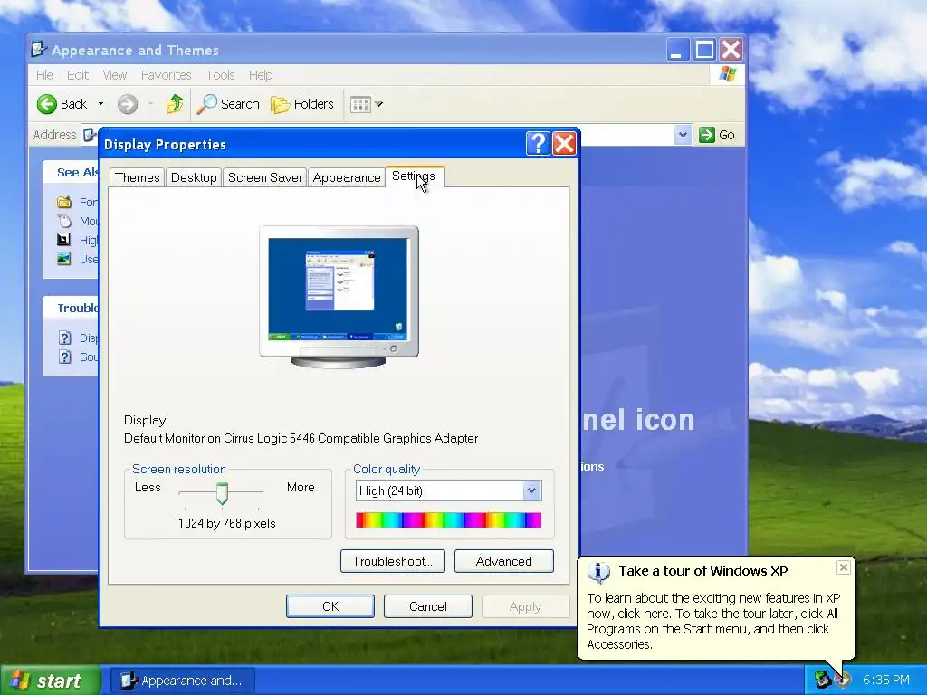Screen dimensions: 927x695
Task: Open the Edit menu
Action: (78, 75)
